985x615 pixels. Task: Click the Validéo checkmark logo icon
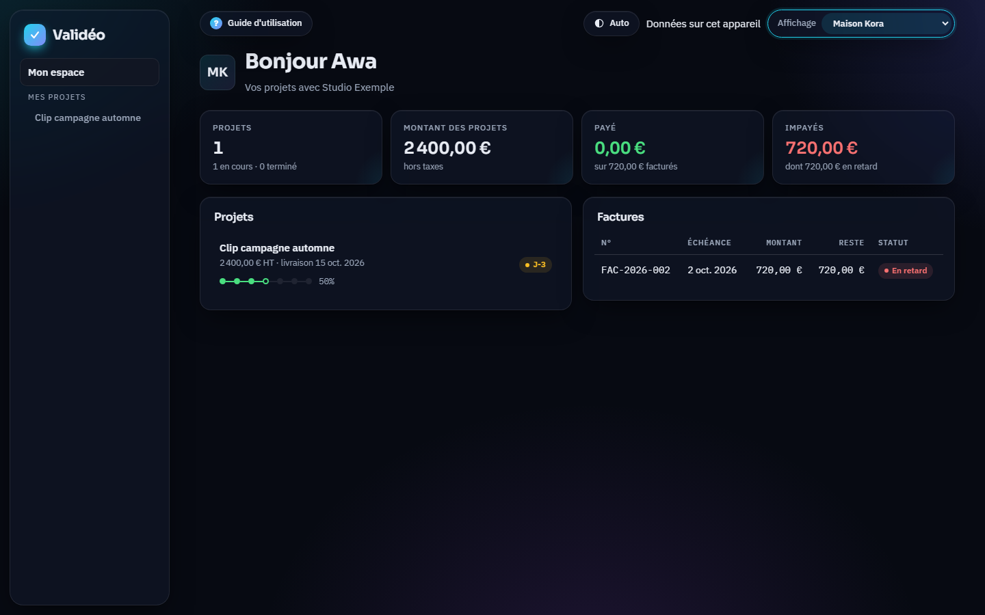(35, 35)
